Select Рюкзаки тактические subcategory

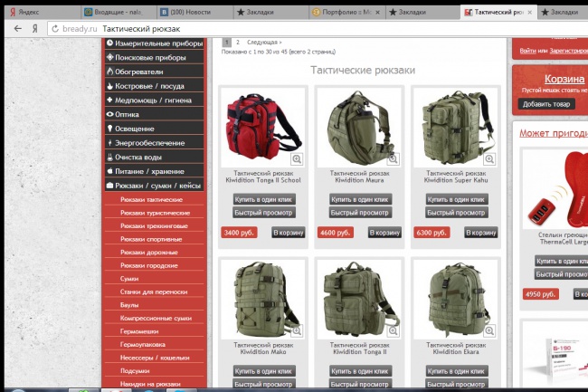click(x=151, y=199)
